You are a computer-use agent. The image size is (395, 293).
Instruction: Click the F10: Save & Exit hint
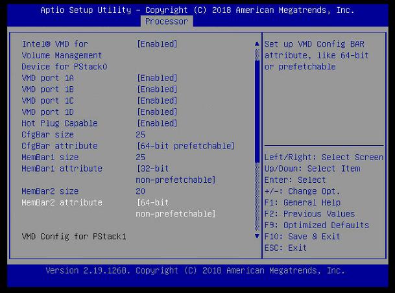(302, 237)
